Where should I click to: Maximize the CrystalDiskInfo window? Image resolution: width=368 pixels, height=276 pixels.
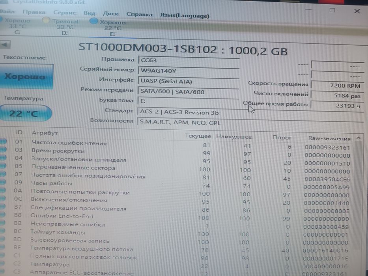pyautogui.click(x=332, y=10)
